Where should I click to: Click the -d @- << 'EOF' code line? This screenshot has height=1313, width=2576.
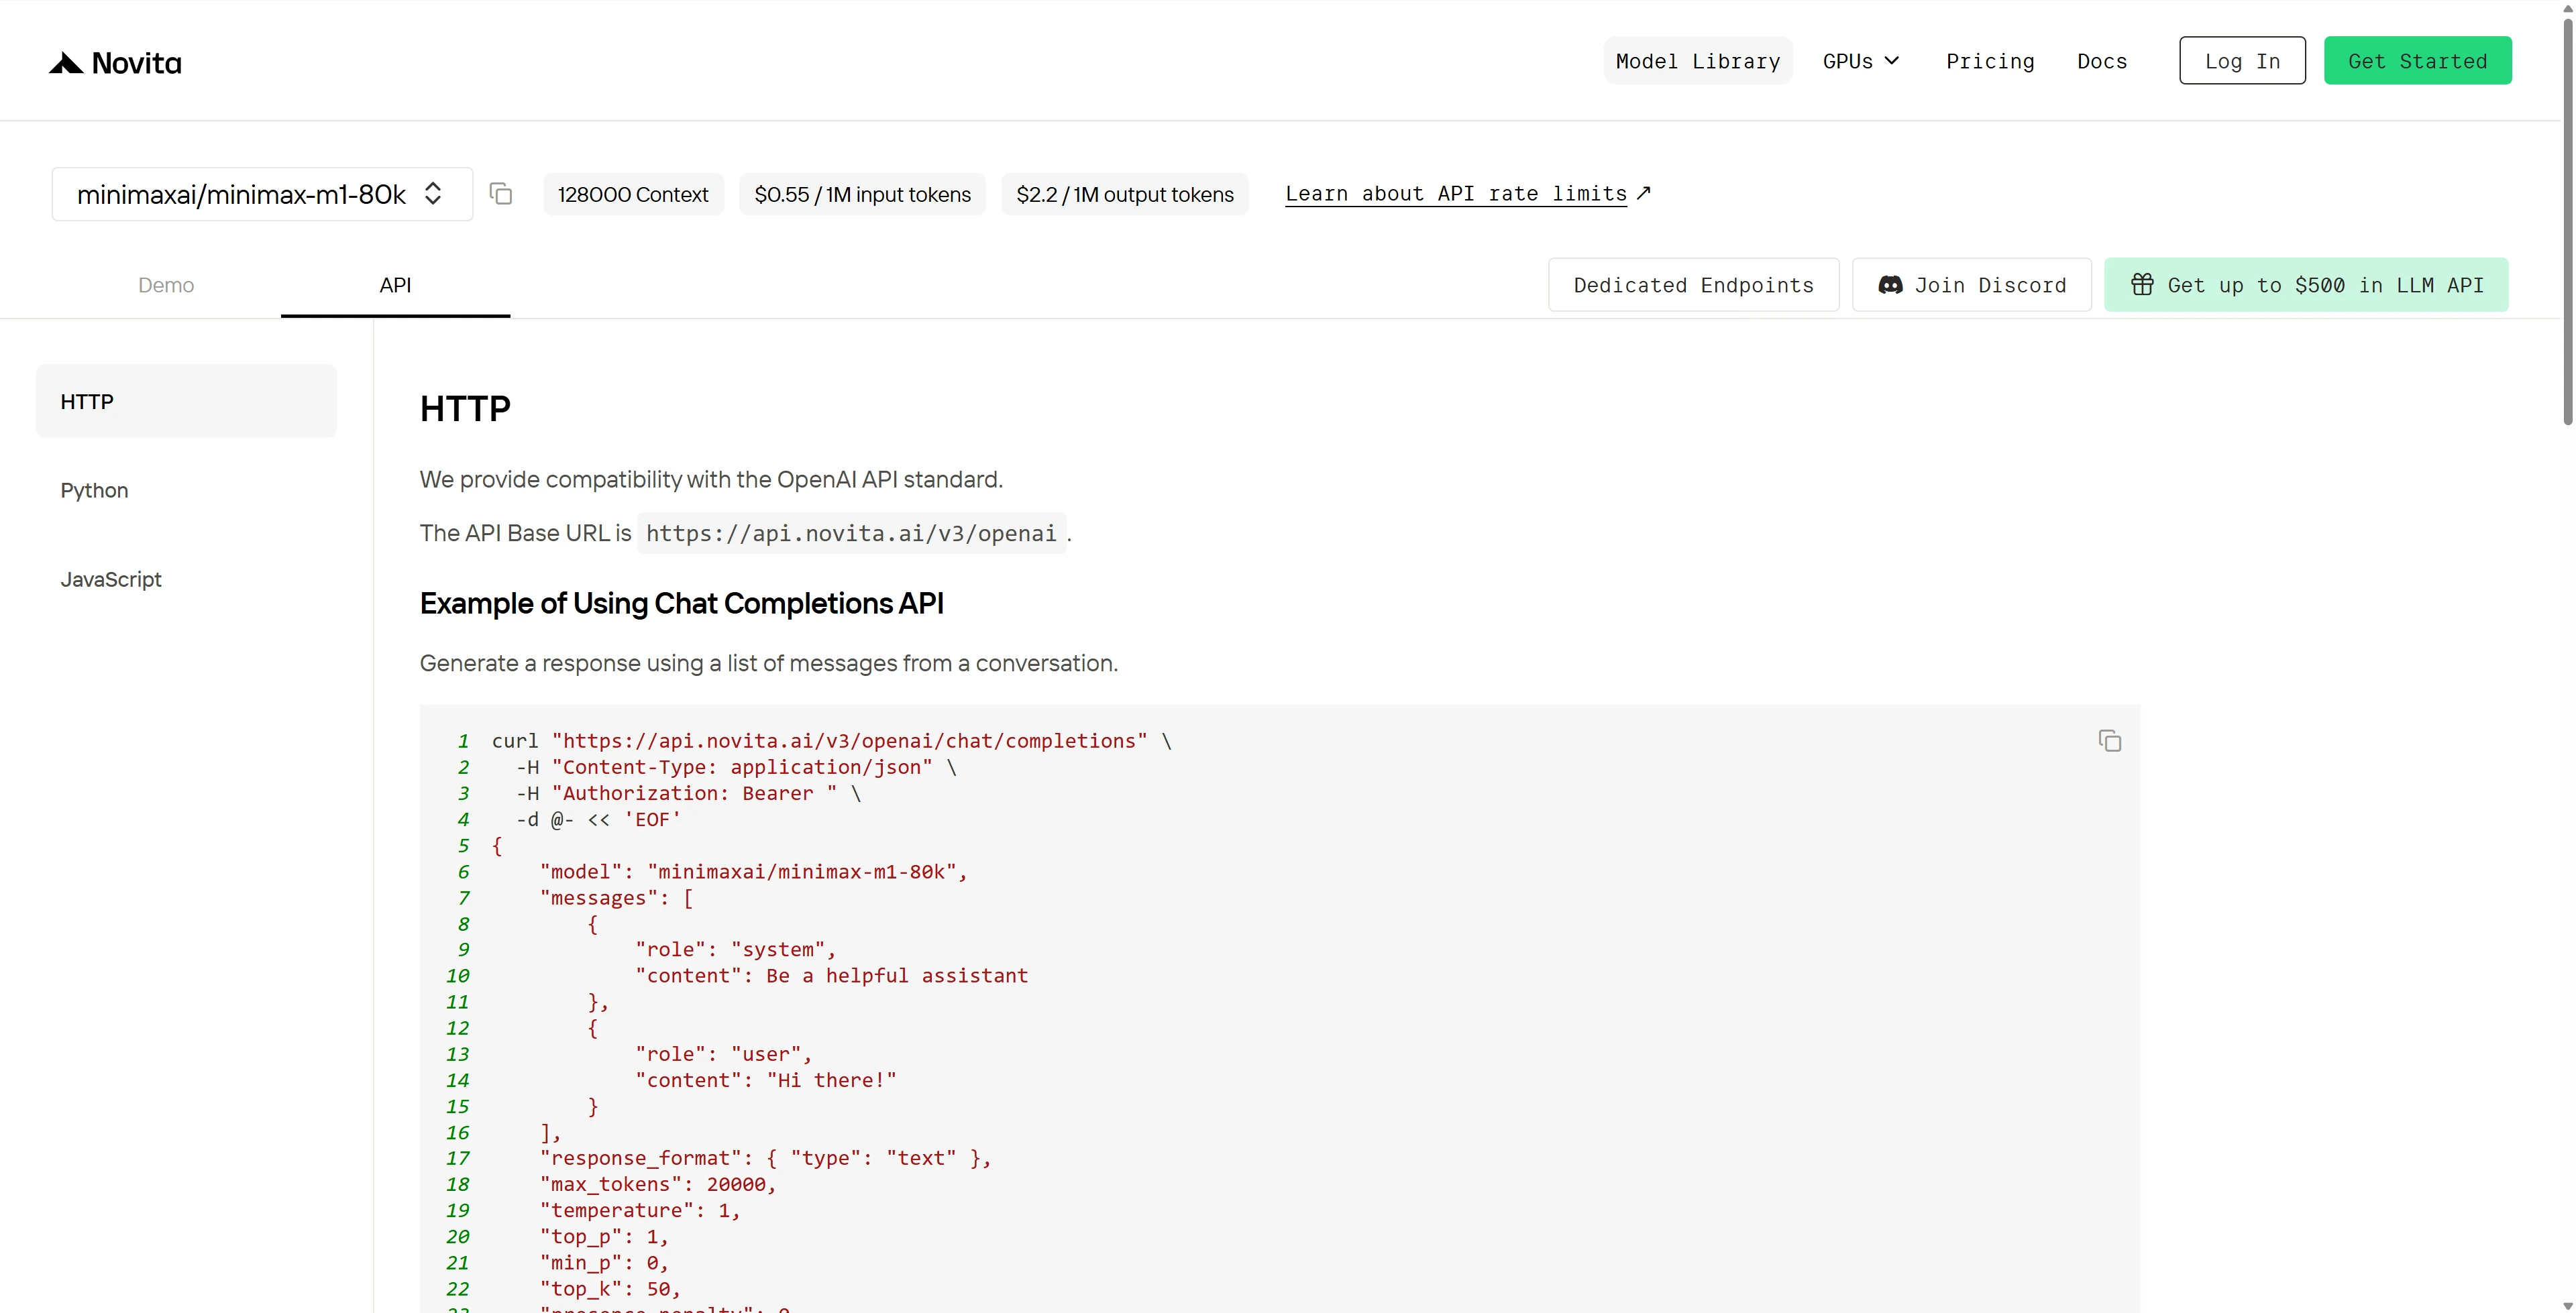coord(598,819)
